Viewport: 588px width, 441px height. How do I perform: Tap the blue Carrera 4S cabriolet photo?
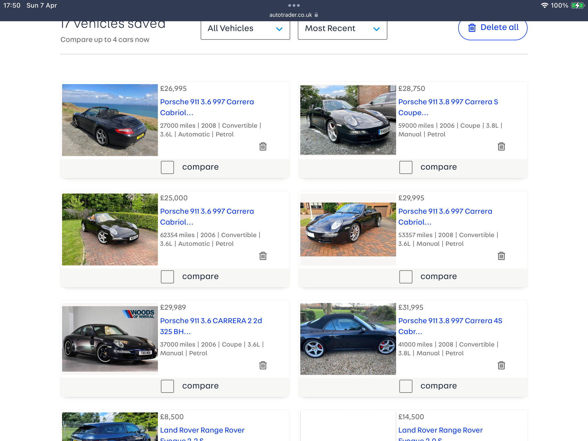click(348, 339)
